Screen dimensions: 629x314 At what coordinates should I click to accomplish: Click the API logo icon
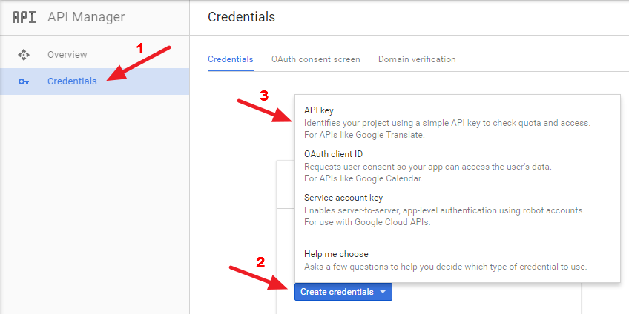pyautogui.click(x=24, y=17)
